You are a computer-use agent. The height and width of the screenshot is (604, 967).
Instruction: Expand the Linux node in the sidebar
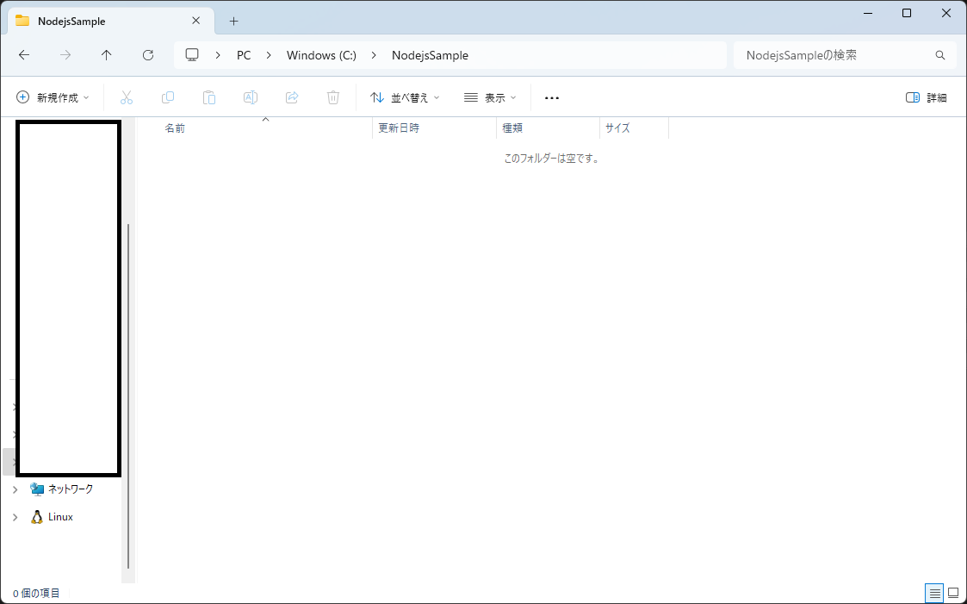click(x=14, y=516)
